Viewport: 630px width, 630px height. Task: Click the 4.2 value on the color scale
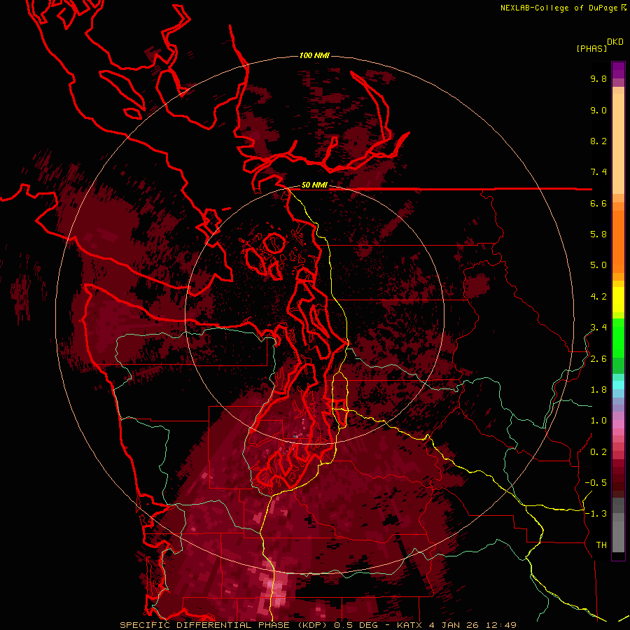(x=598, y=297)
